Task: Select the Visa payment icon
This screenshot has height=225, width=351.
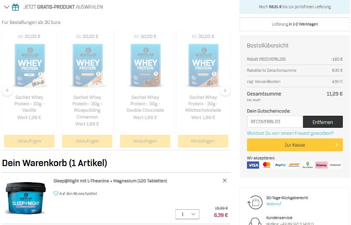Action: 253,165
